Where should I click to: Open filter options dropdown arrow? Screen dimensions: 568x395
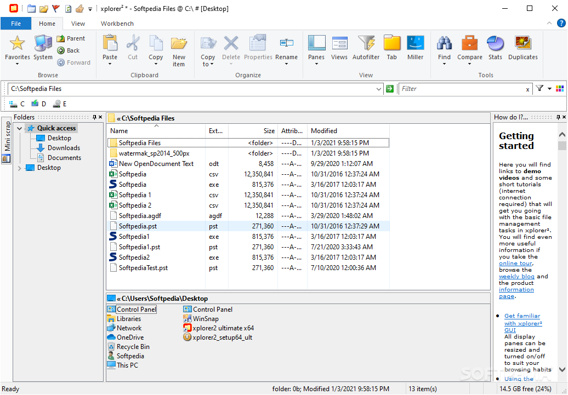coord(549,89)
